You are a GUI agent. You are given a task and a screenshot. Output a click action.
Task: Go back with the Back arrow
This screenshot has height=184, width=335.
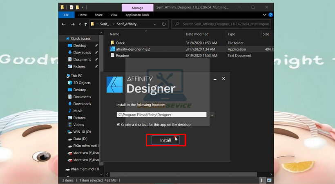(64, 24)
